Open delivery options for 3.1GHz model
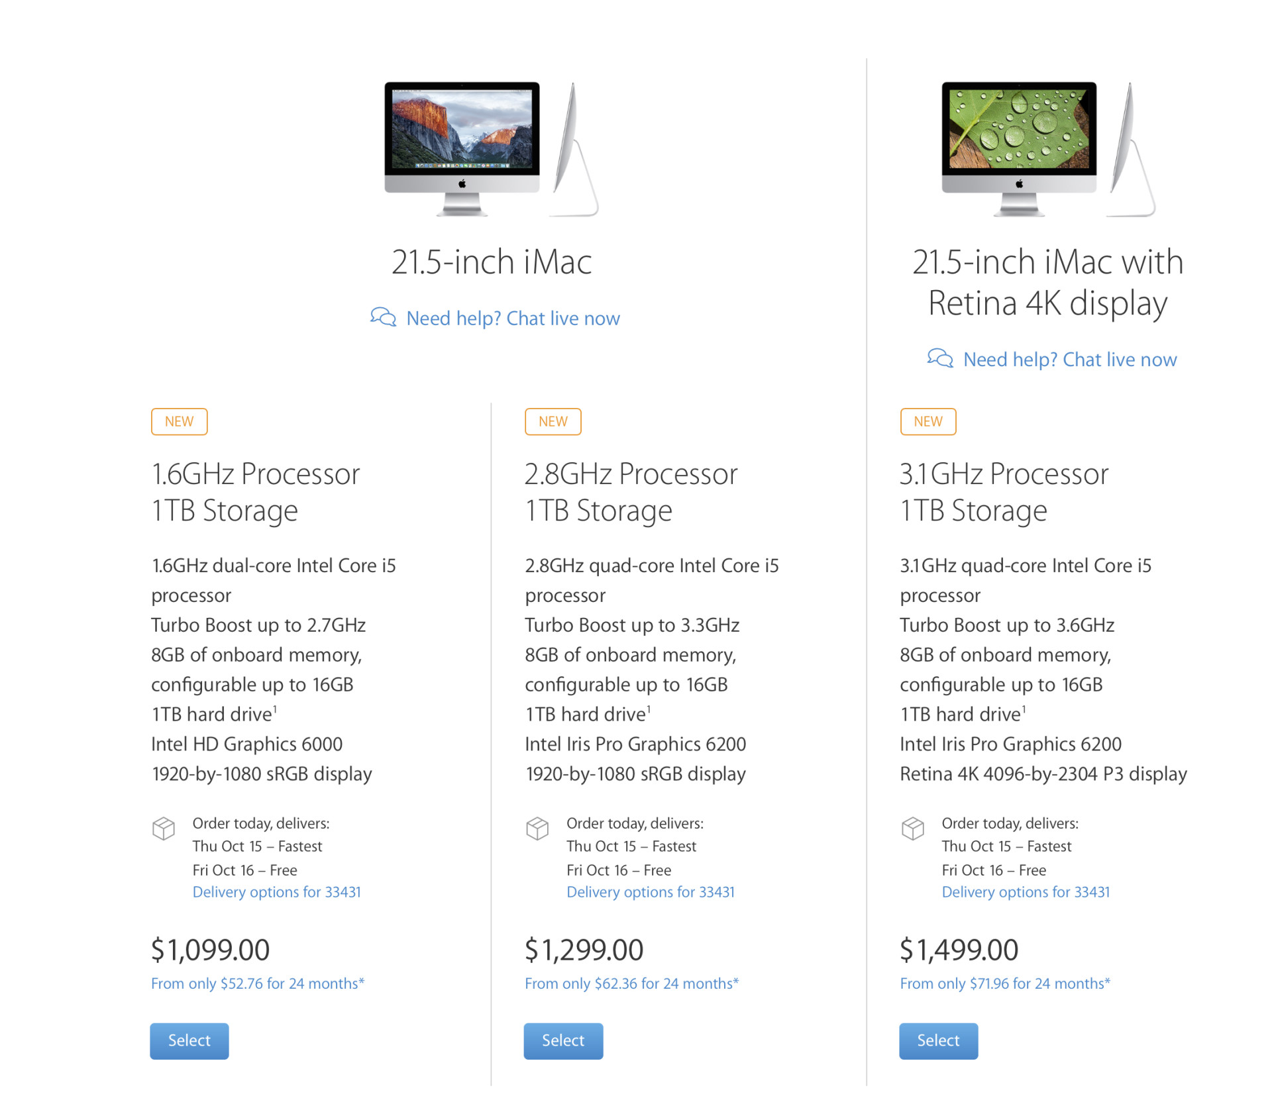The width and height of the screenshot is (1272, 1110). (x=1026, y=892)
